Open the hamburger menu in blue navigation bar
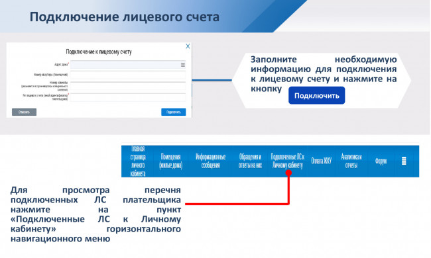 tap(404, 161)
